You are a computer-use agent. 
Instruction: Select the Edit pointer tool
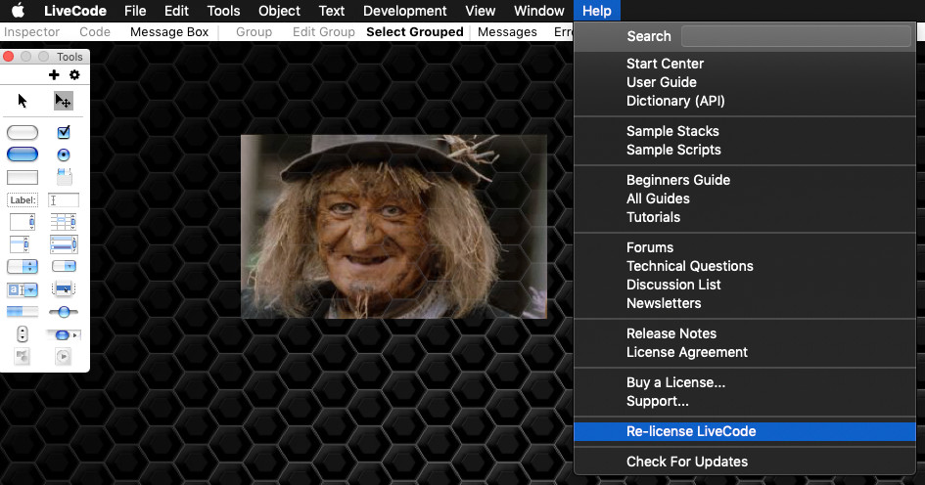[63, 101]
